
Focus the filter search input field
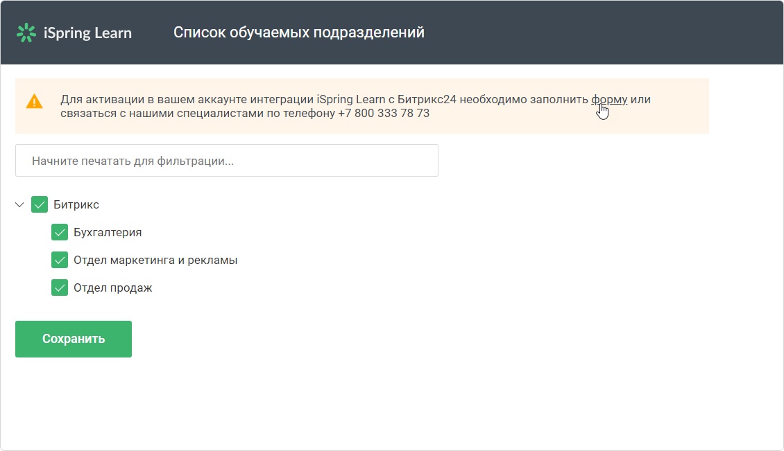[x=226, y=160]
